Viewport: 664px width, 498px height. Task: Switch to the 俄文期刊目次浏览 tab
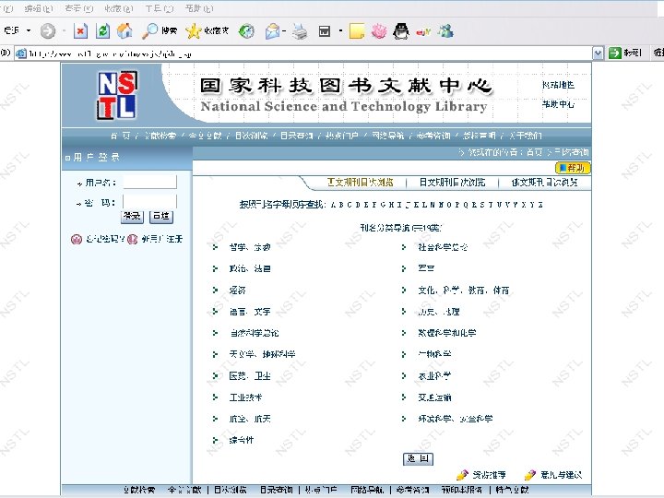point(545,182)
